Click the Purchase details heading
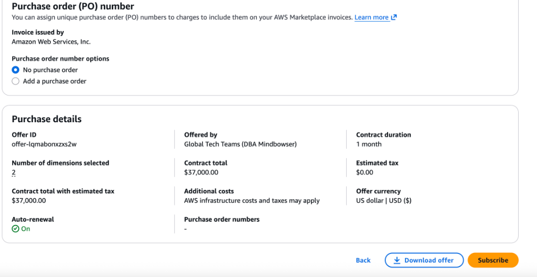 [x=47, y=119]
